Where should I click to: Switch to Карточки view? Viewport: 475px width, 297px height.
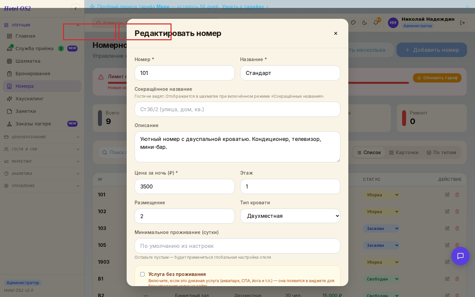pos(404,152)
